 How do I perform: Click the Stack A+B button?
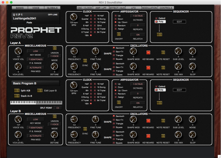(17, 96)
